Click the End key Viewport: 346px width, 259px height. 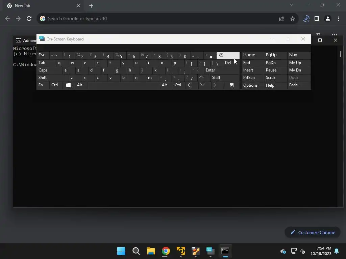coord(253,63)
